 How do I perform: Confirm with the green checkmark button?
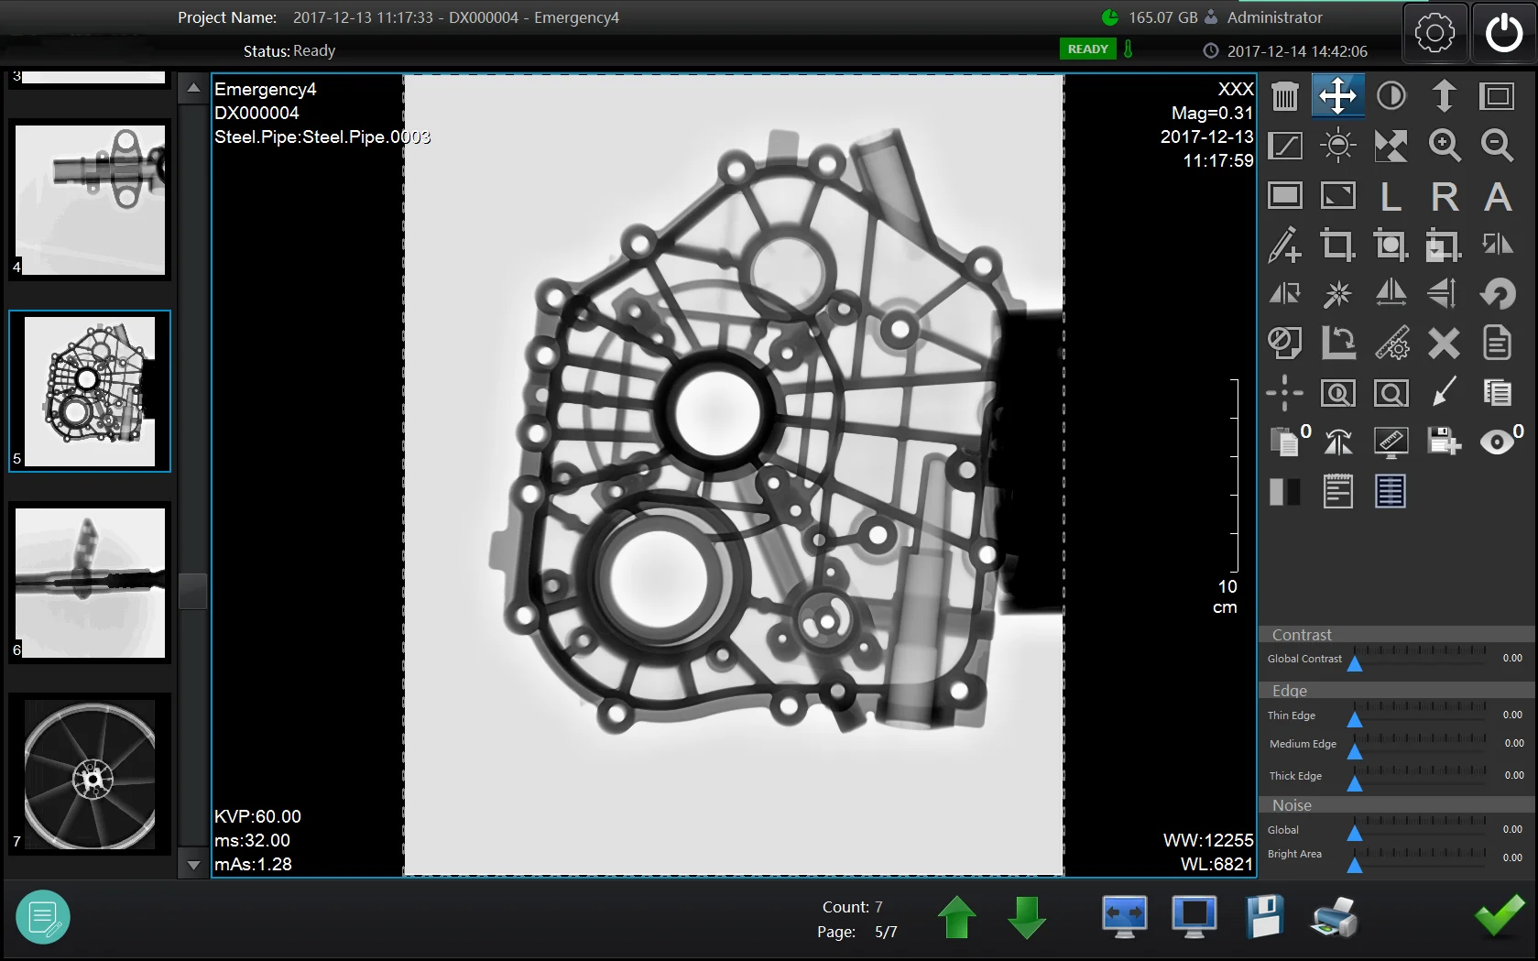click(1499, 917)
